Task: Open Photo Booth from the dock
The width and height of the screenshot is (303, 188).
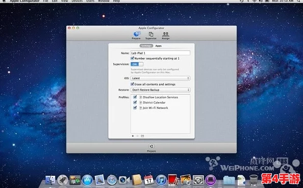Action: pos(173,180)
